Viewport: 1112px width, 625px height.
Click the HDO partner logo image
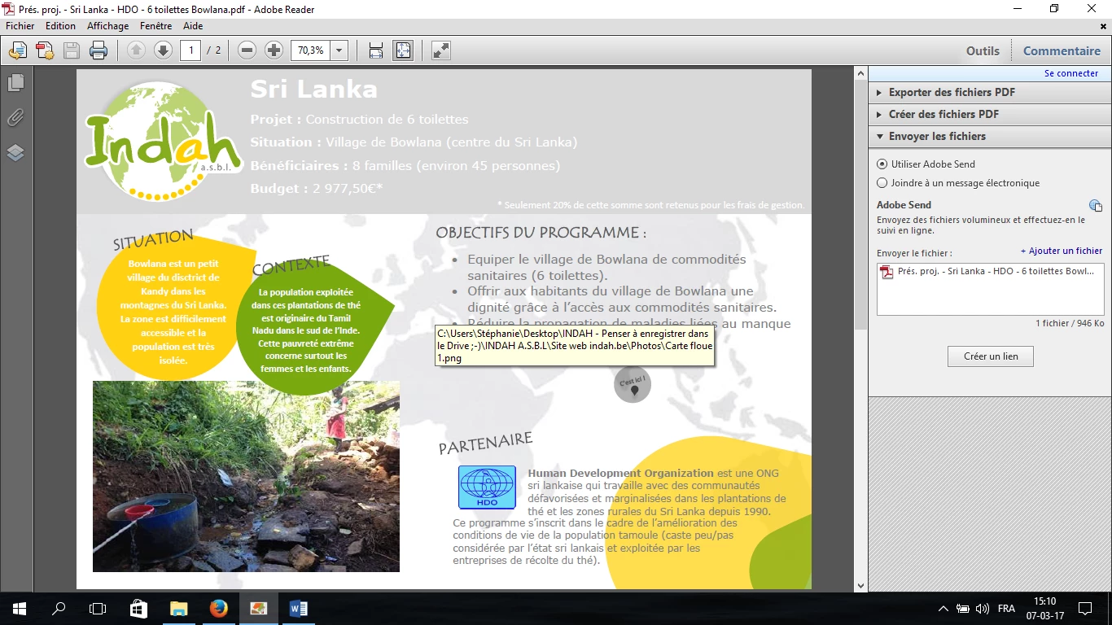(x=487, y=487)
